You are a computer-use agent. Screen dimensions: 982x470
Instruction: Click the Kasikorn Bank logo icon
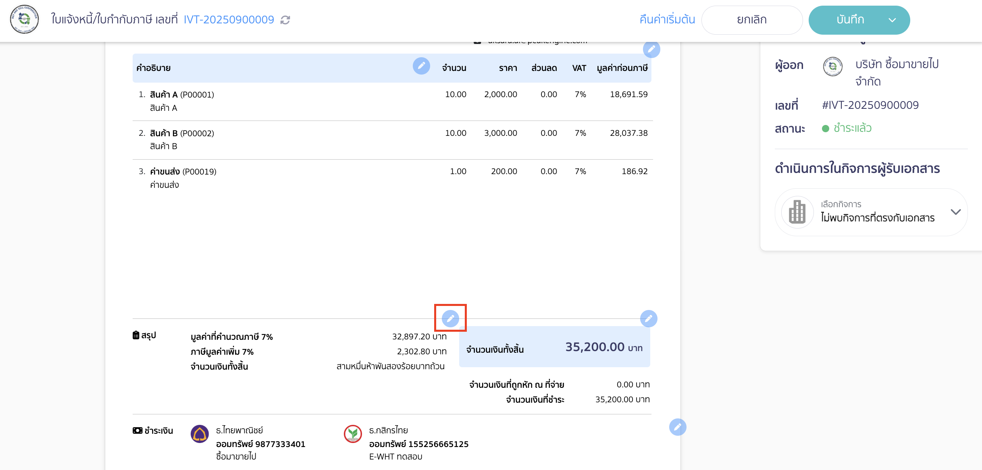(x=353, y=434)
